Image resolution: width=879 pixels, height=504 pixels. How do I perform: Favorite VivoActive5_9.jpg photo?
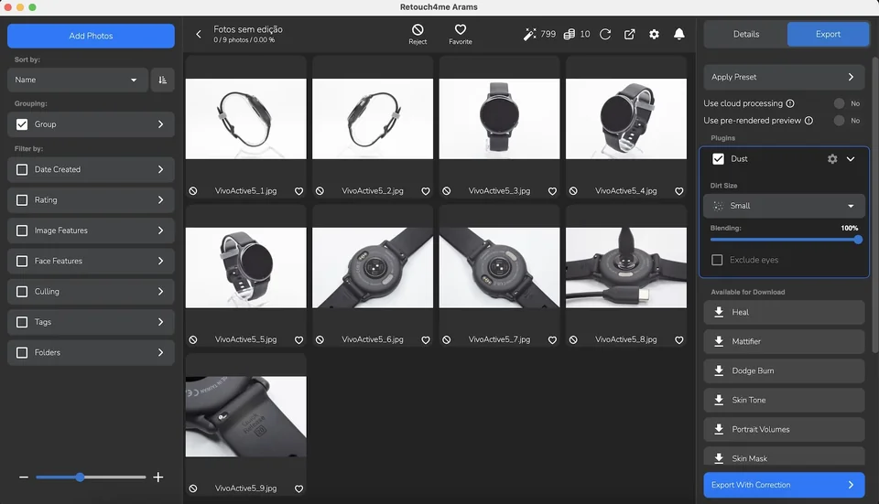[298, 488]
